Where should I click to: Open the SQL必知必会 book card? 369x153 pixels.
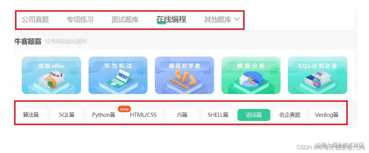point(318,75)
